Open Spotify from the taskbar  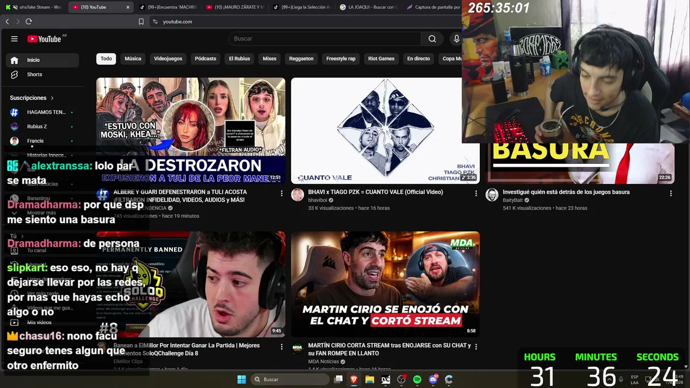click(417, 379)
